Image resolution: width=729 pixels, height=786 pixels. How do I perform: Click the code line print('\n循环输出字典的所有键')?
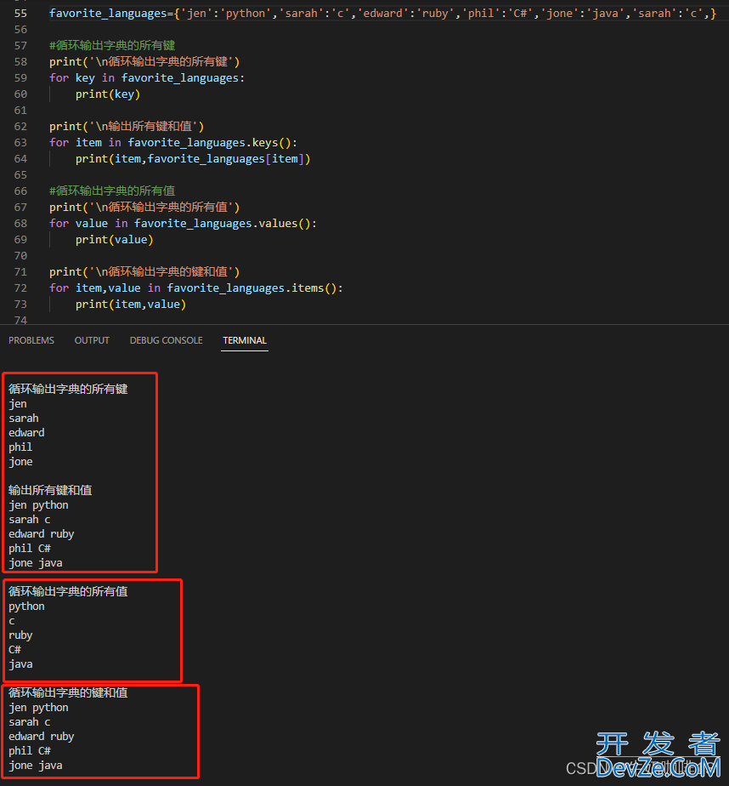tap(144, 61)
